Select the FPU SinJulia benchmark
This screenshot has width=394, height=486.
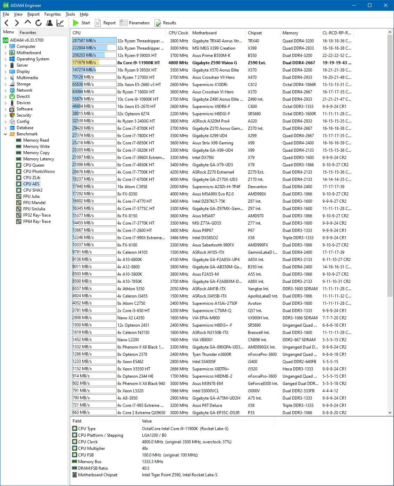[34, 209]
